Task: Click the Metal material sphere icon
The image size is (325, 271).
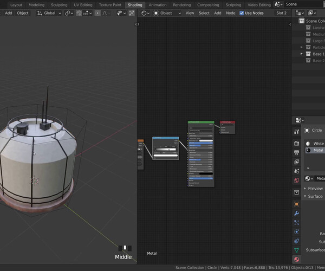Action: pos(308,150)
